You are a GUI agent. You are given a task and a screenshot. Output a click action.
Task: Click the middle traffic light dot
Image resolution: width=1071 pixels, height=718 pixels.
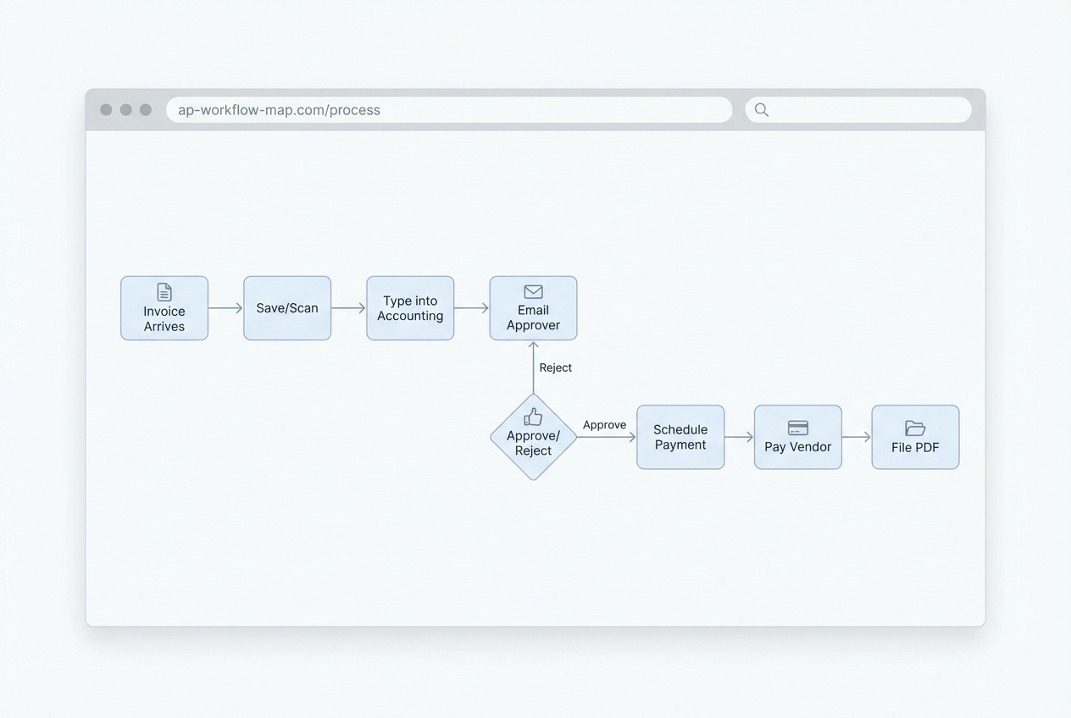(125, 109)
